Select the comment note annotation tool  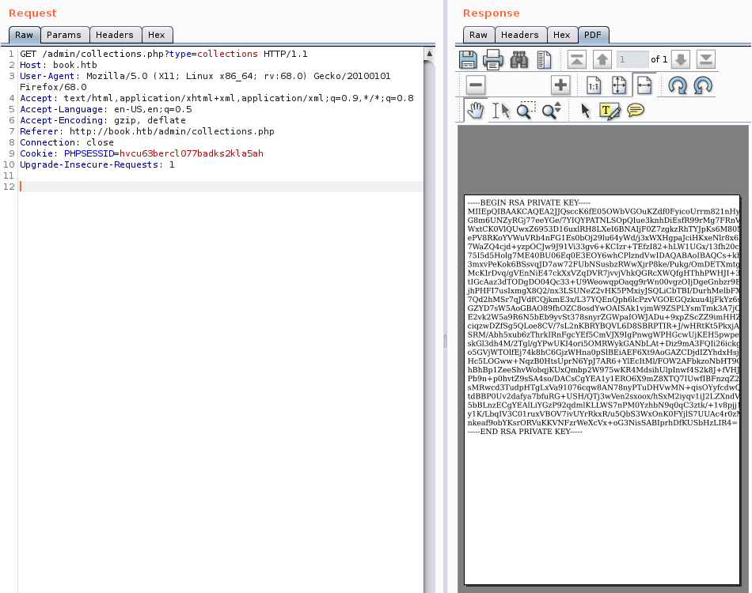tap(636, 111)
